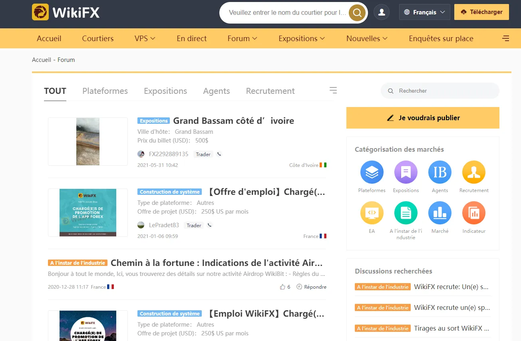Open the Marché category icon

click(440, 213)
